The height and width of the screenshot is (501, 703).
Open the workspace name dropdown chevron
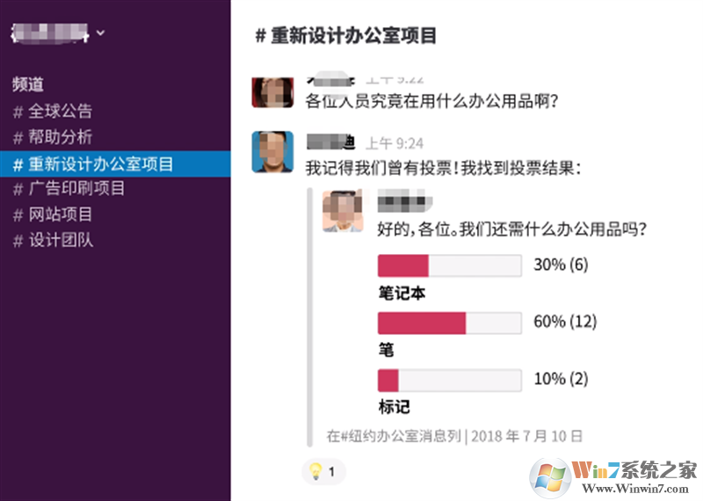pyautogui.click(x=100, y=33)
